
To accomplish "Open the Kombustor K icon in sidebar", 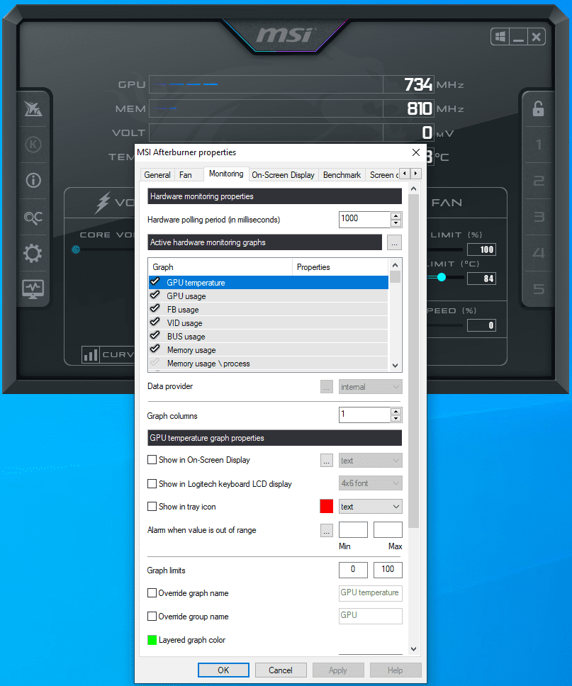I will click(x=33, y=145).
